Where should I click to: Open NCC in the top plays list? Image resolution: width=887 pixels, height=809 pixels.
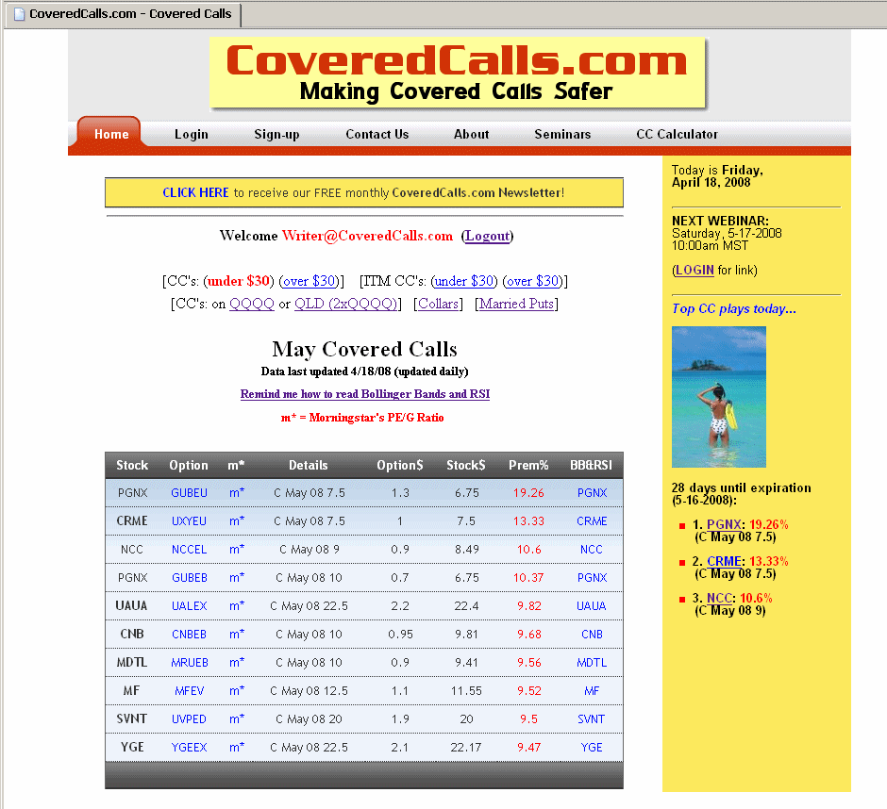click(719, 598)
